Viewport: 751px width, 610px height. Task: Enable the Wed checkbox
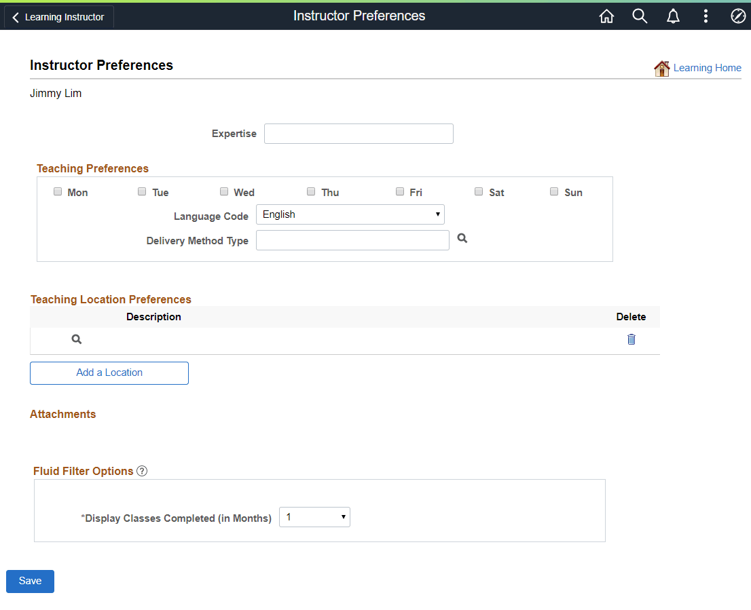(x=224, y=191)
